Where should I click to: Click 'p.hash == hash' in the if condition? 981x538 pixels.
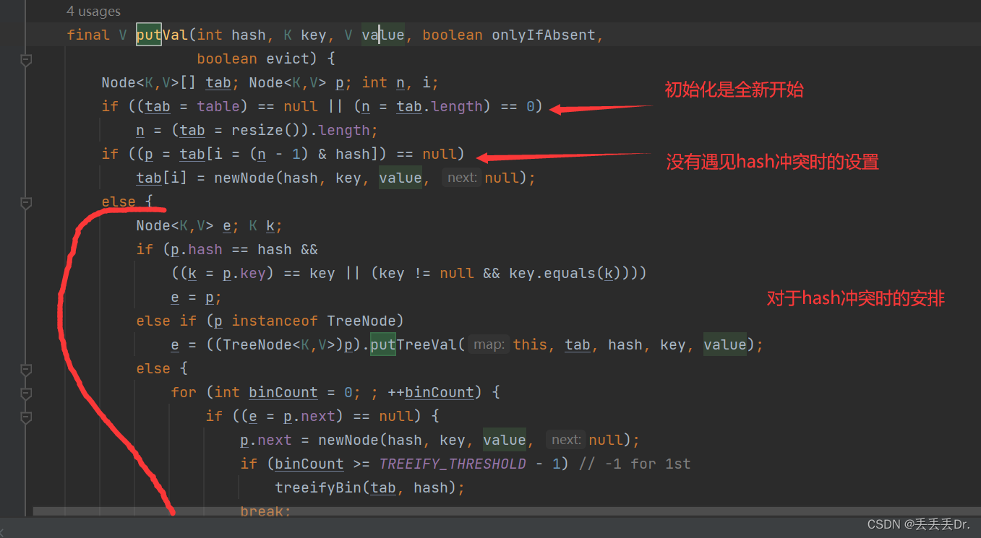[230, 250]
